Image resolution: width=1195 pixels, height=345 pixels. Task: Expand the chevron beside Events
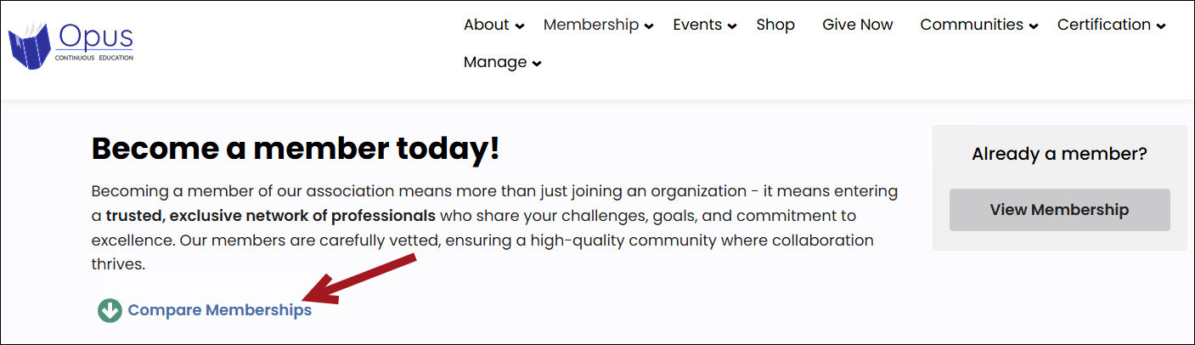(x=732, y=27)
